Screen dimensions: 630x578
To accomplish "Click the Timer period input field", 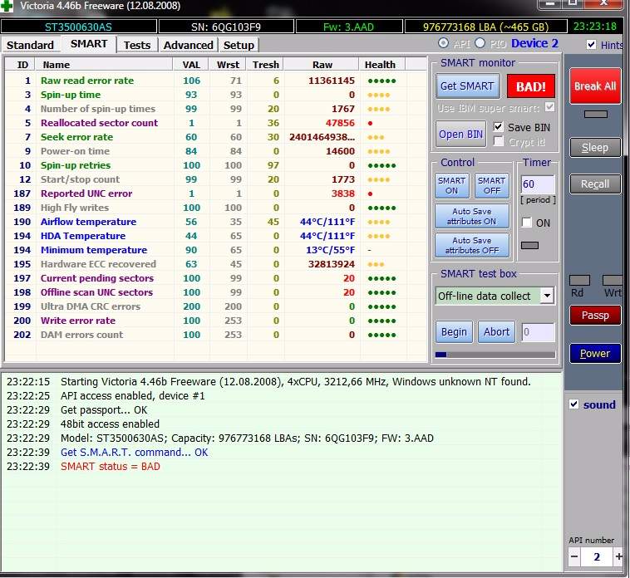I will click(538, 183).
